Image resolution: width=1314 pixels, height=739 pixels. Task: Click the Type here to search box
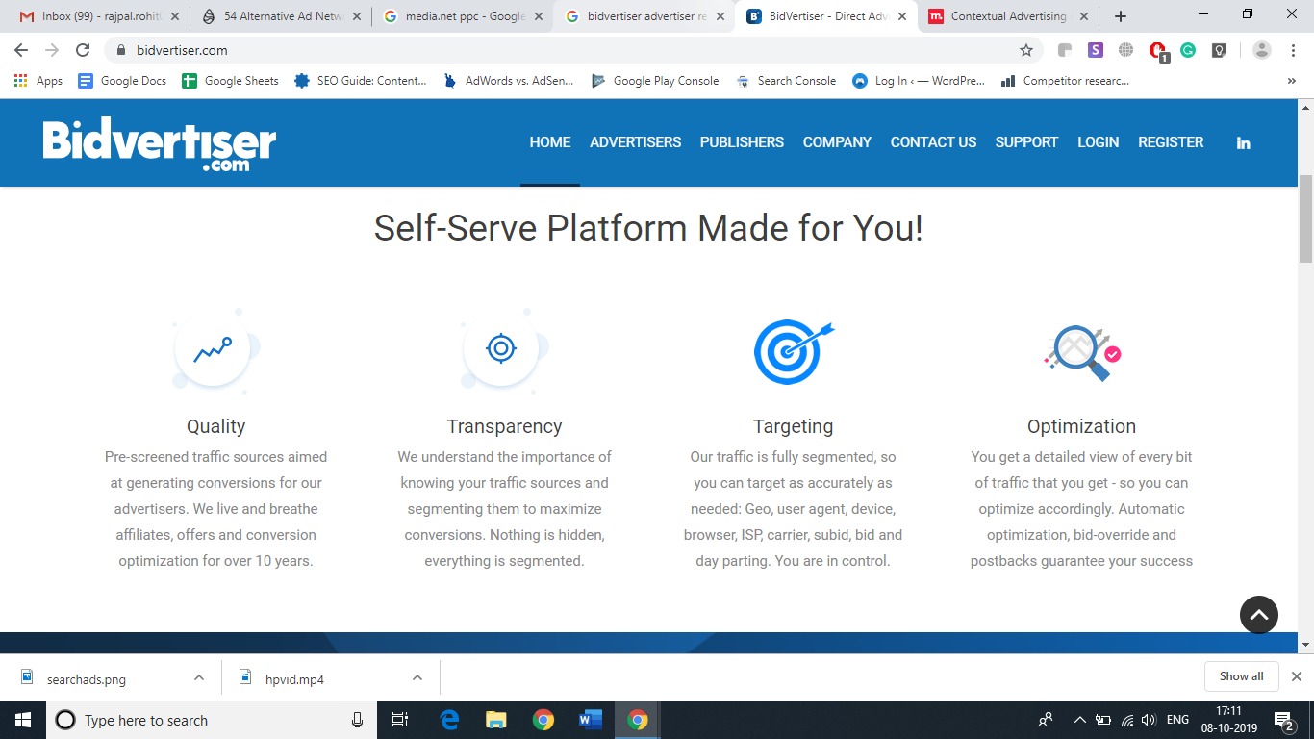(x=210, y=720)
